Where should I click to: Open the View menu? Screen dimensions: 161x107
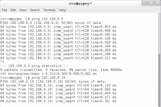click(x=23, y=10)
